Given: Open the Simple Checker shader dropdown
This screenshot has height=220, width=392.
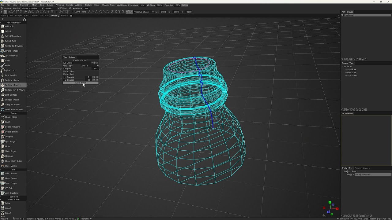Looking at the screenshot, I should (43, 8).
